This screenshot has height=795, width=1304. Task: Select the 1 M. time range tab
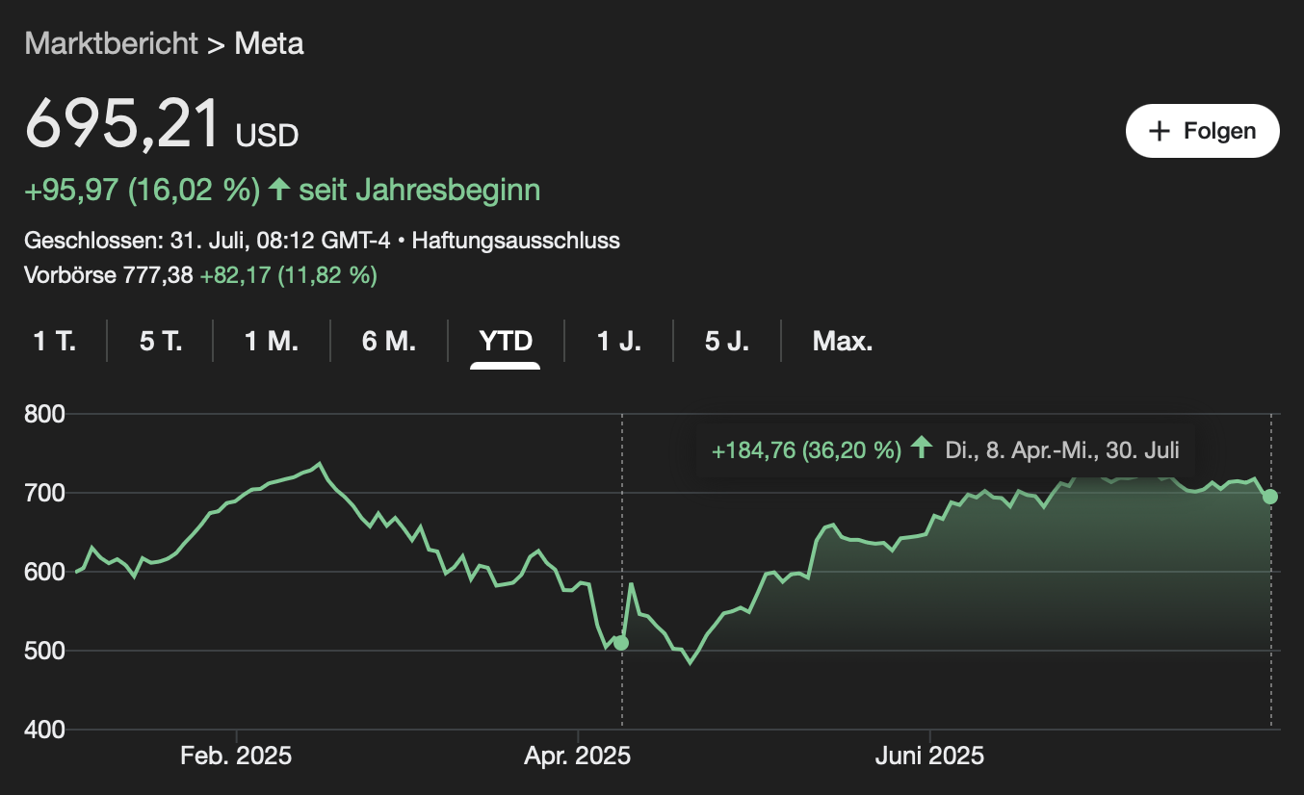[x=271, y=341]
